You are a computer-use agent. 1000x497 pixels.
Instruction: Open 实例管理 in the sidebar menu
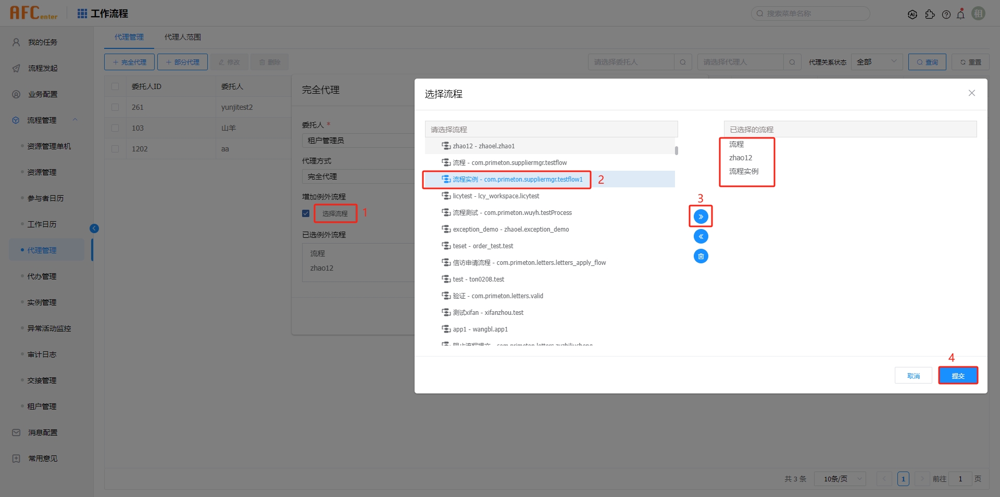point(42,302)
